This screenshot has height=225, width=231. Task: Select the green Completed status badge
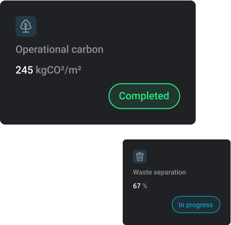point(144,96)
